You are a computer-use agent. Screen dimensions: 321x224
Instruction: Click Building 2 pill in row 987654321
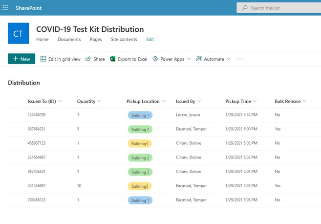[140, 129]
